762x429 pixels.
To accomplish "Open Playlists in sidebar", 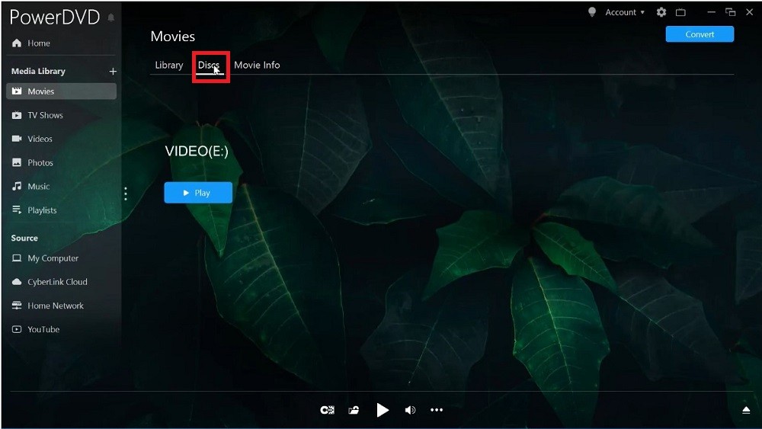I will click(34, 210).
